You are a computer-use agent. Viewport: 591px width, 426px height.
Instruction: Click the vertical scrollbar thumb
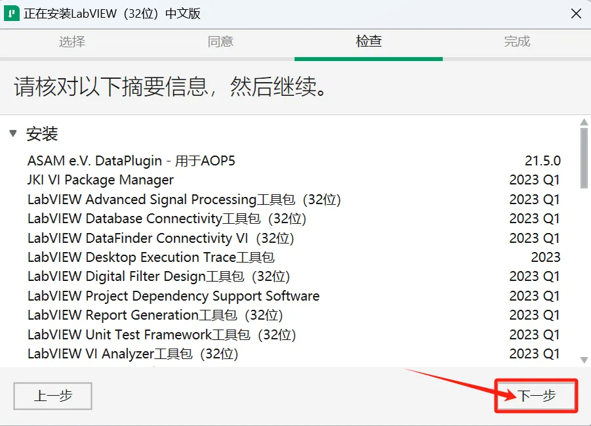584,158
